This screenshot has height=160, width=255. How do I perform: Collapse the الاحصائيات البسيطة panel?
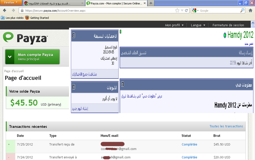[74, 36]
